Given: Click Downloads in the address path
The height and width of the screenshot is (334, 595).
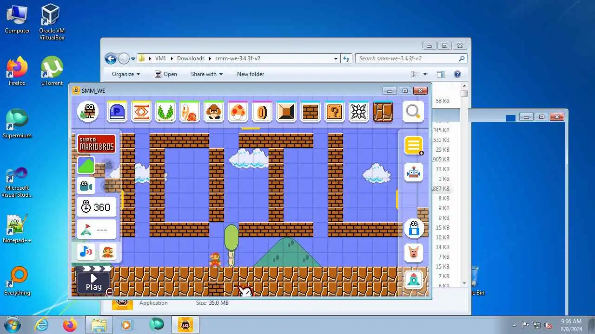Looking at the screenshot, I should click(191, 58).
